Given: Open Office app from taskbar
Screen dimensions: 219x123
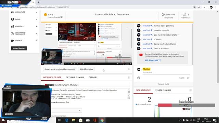Looking at the screenshot, I should coord(95,120).
